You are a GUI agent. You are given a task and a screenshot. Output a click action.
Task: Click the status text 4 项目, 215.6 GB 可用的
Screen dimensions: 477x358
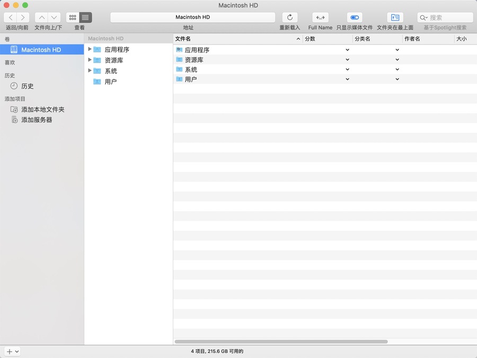coord(217,351)
